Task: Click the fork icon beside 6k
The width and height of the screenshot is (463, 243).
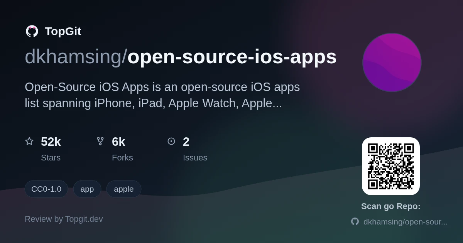Action: [100, 141]
